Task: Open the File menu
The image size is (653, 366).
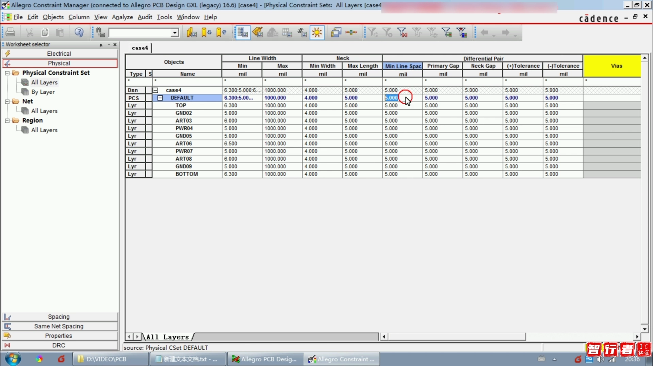Action: coord(18,17)
